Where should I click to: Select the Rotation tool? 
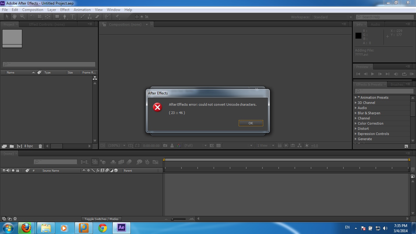coord(33,17)
